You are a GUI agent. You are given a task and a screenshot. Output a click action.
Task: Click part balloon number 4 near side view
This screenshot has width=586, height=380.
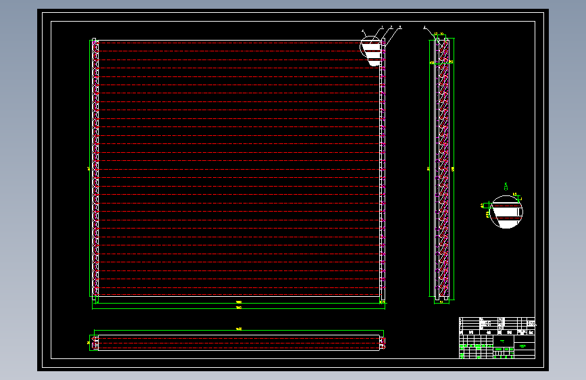pyautogui.click(x=424, y=27)
